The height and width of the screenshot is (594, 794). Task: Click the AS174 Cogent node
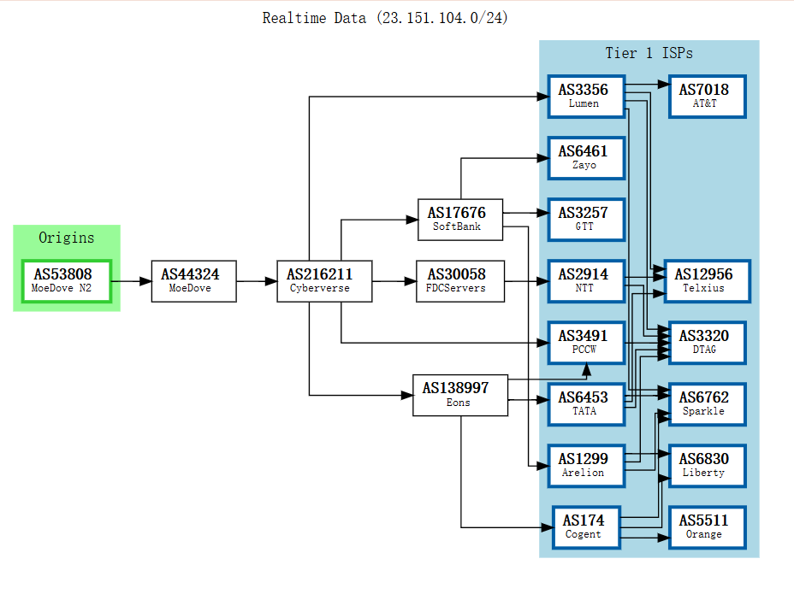[586, 527]
